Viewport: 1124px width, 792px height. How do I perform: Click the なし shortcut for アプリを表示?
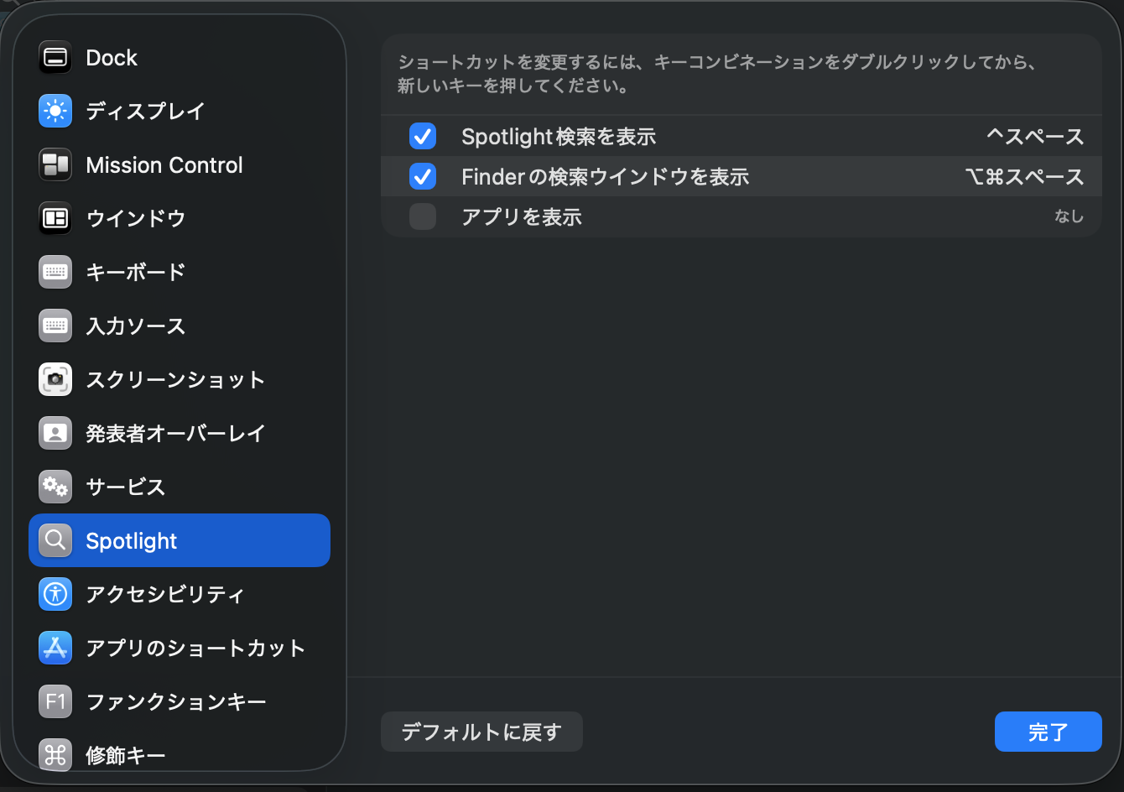pyautogui.click(x=1069, y=216)
